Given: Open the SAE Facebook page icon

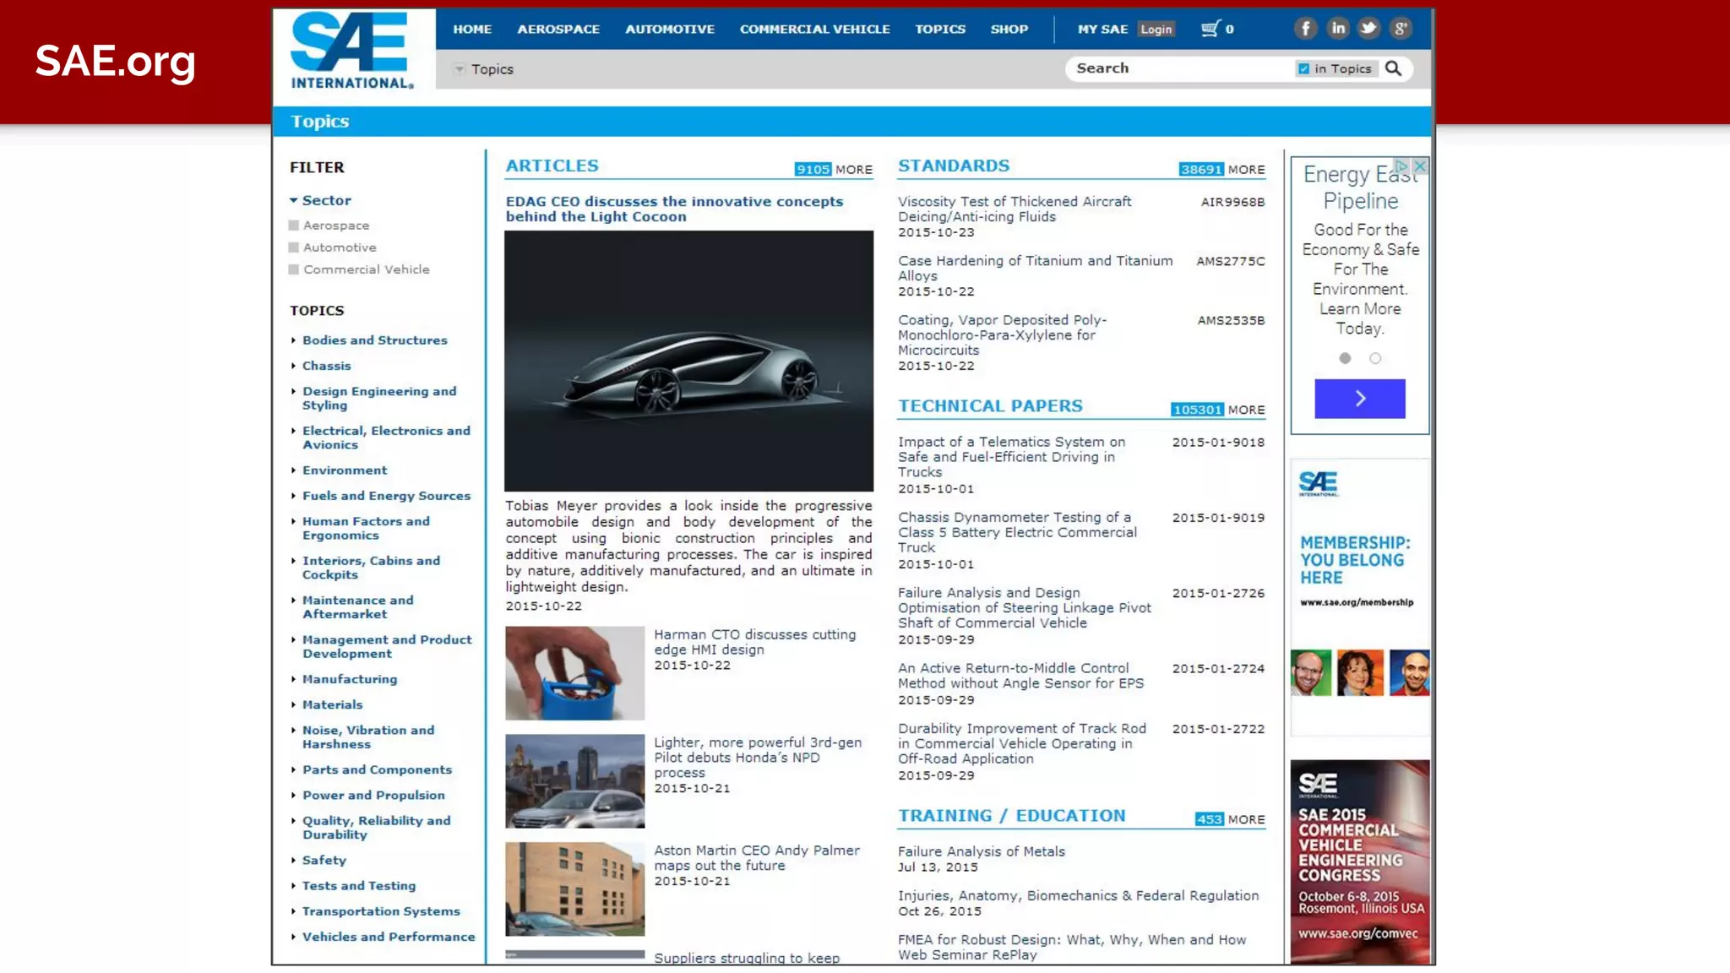Looking at the screenshot, I should coord(1305,29).
